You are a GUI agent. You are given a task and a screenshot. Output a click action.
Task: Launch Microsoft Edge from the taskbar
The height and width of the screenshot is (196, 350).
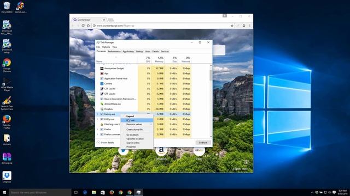click(85, 192)
